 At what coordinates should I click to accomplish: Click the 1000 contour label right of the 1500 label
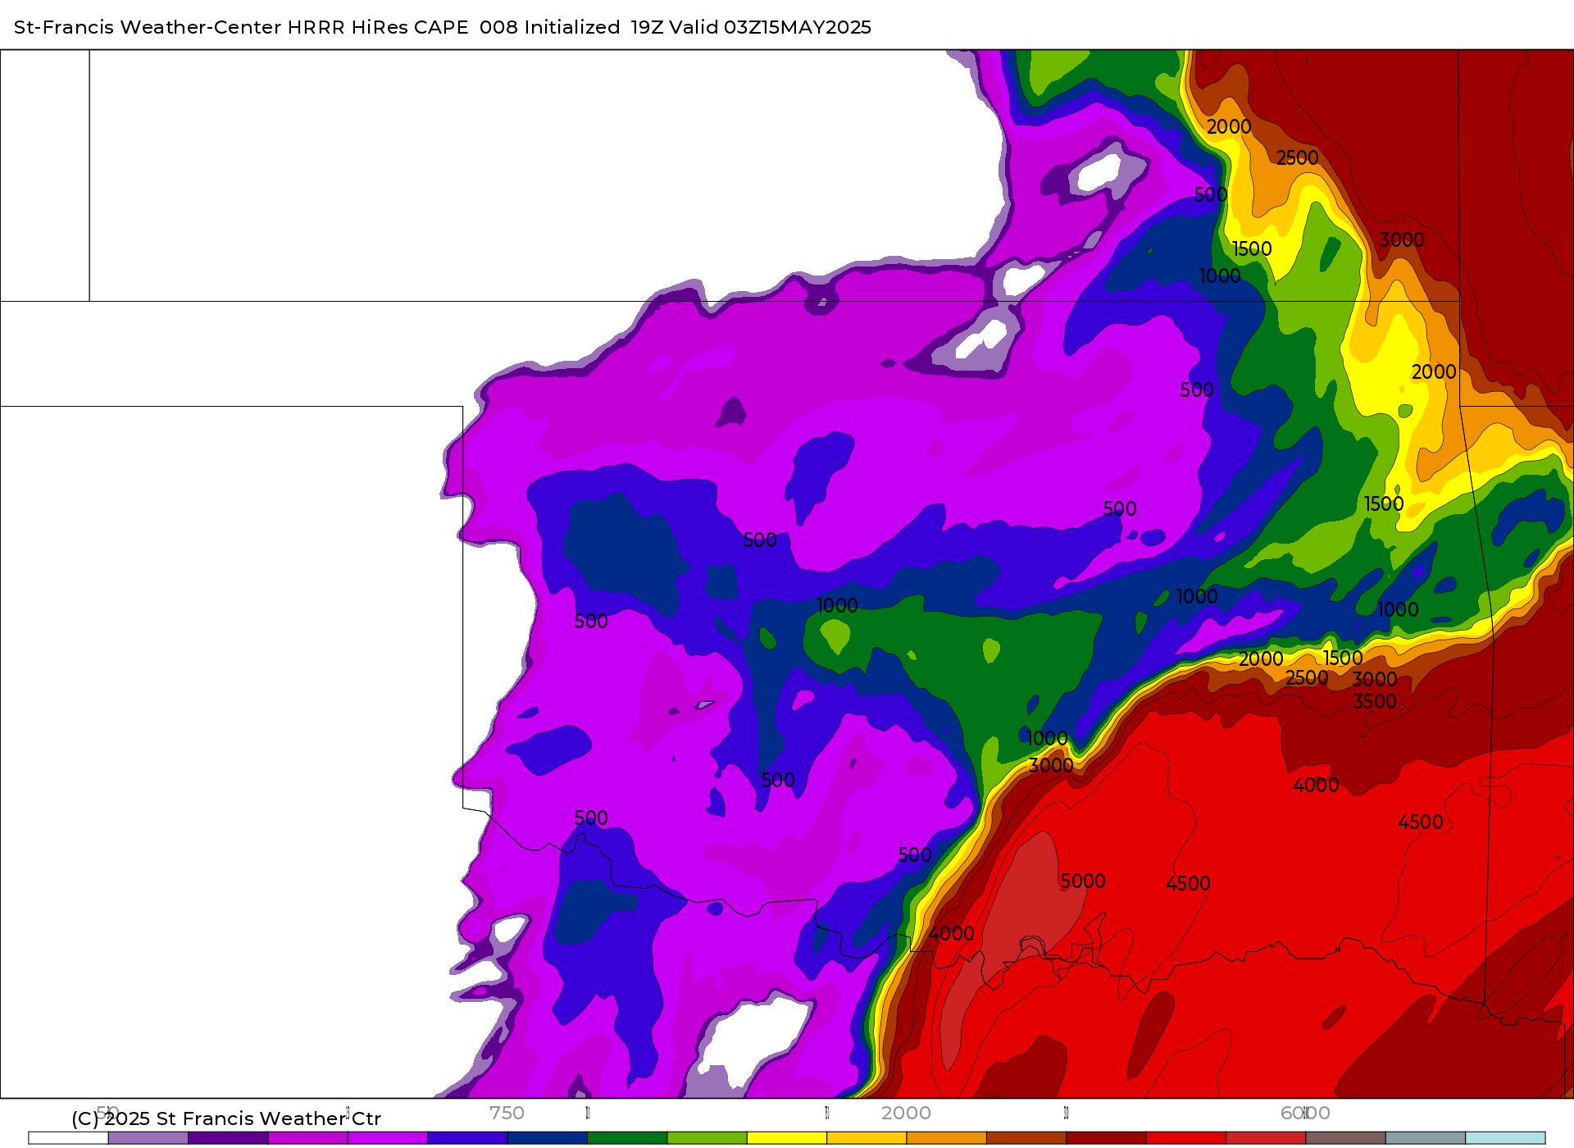click(1398, 610)
